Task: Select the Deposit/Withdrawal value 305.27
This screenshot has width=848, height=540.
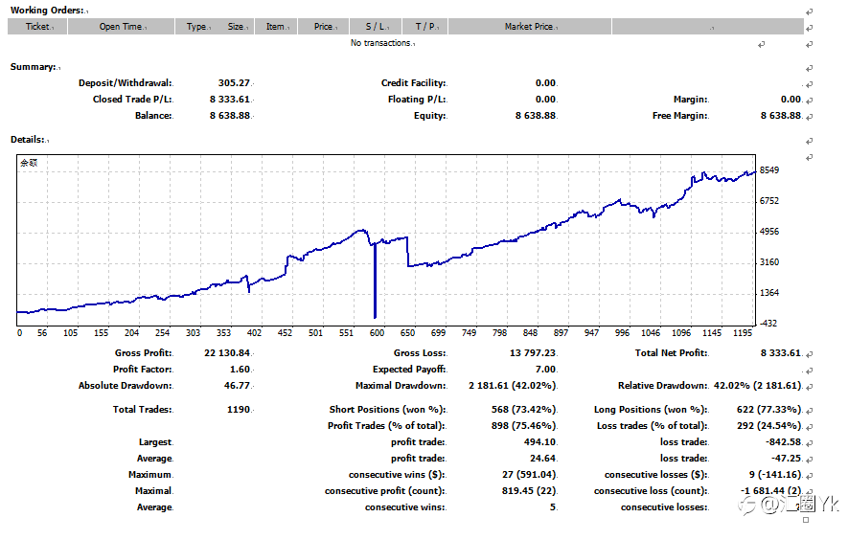Action: coord(234,83)
